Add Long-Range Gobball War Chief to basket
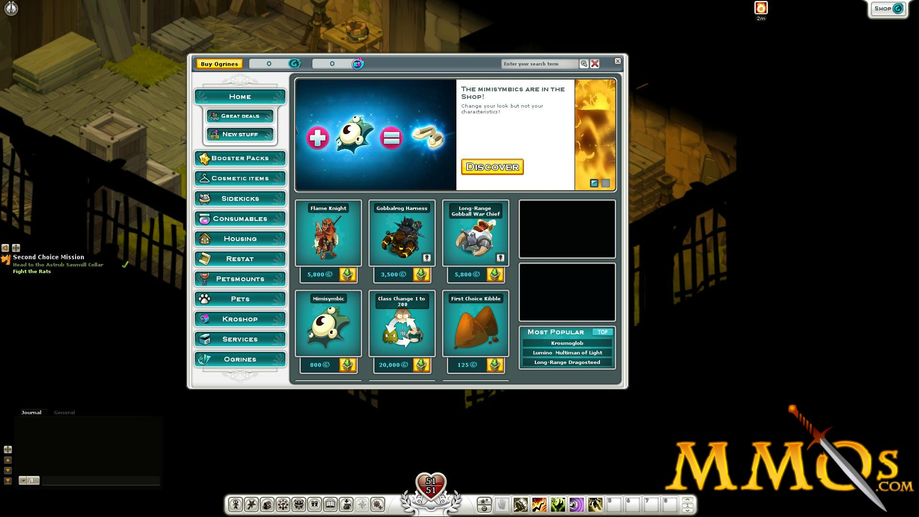Viewport: 919px width, 517px height. click(x=495, y=275)
